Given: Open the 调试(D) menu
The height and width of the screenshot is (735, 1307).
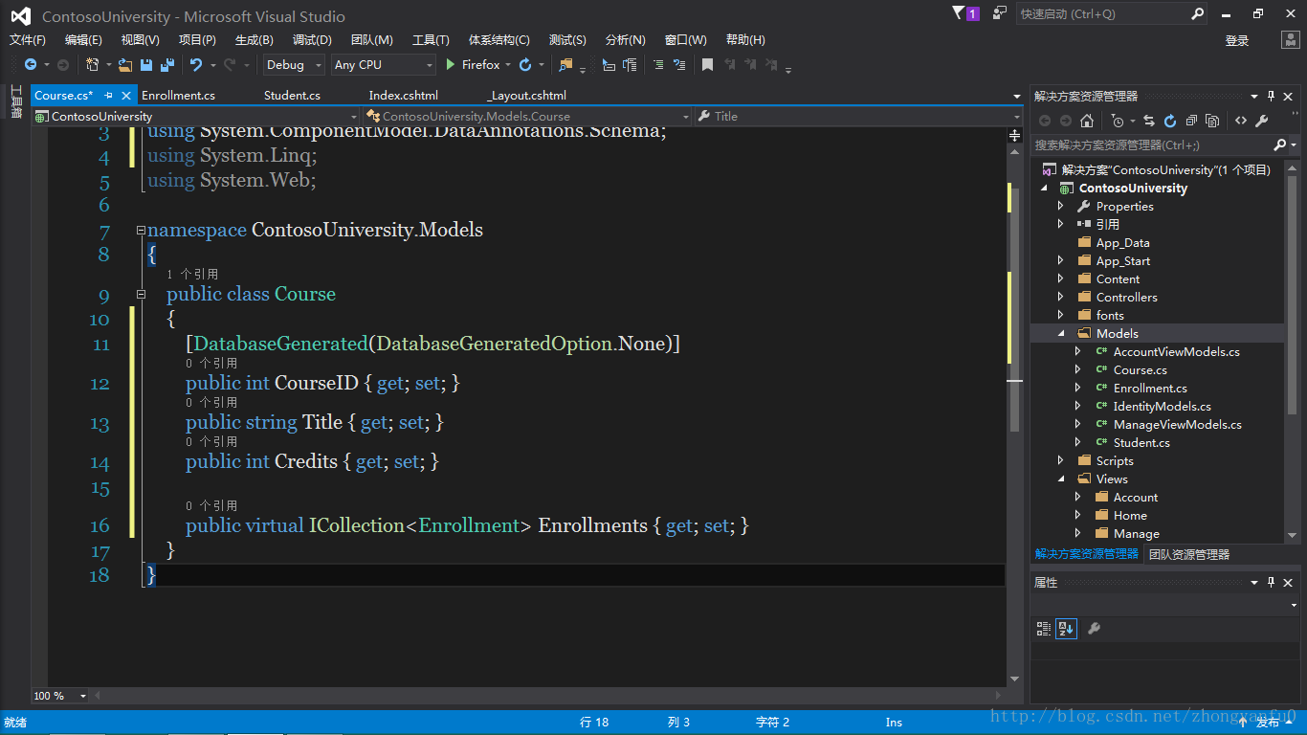Looking at the screenshot, I should (x=312, y=40).
